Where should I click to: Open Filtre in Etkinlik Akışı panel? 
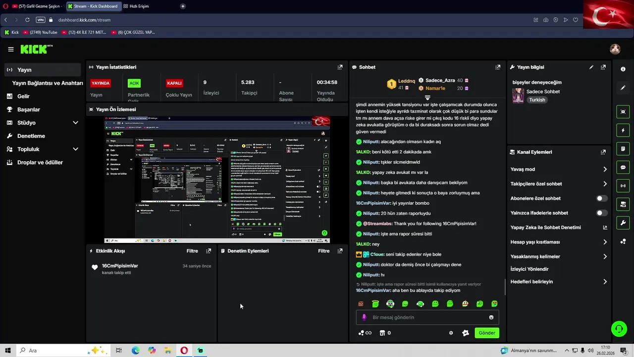pos(192,251)
